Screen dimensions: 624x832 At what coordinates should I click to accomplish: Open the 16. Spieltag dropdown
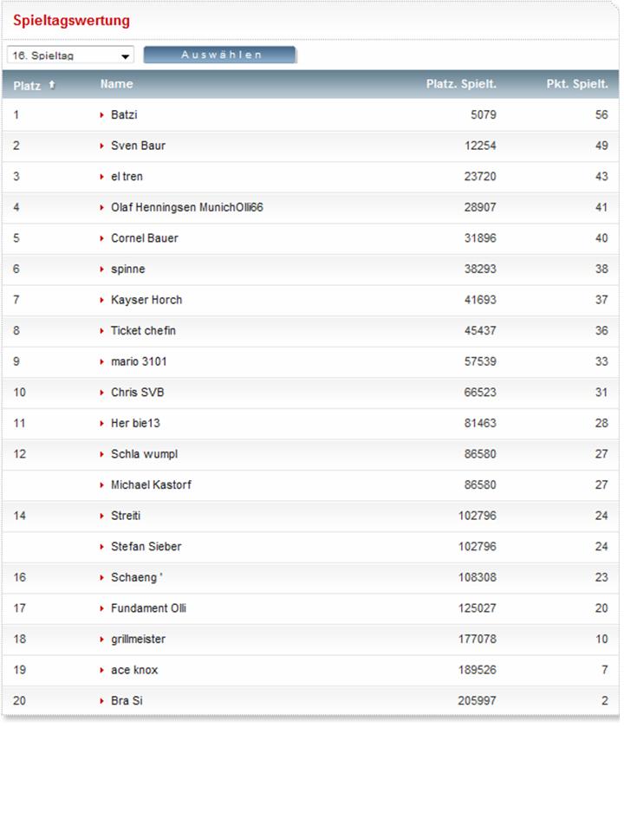pyautogui.click(x=70, y=55)
